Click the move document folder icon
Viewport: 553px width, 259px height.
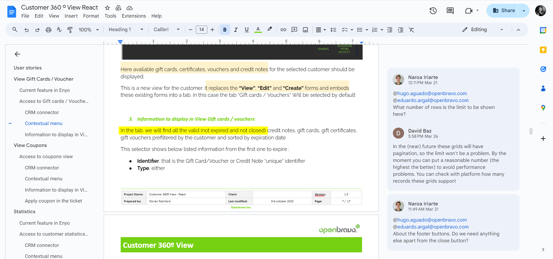point(118,8)
